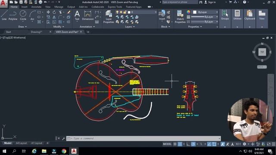Switch to the Drawing1 file tab

(x=36, y=32)
